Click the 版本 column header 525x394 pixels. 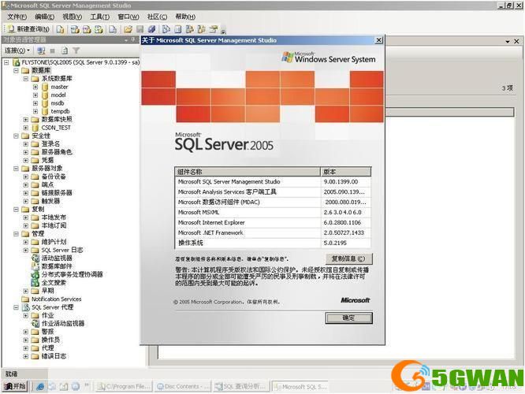(x=346, y=172)
